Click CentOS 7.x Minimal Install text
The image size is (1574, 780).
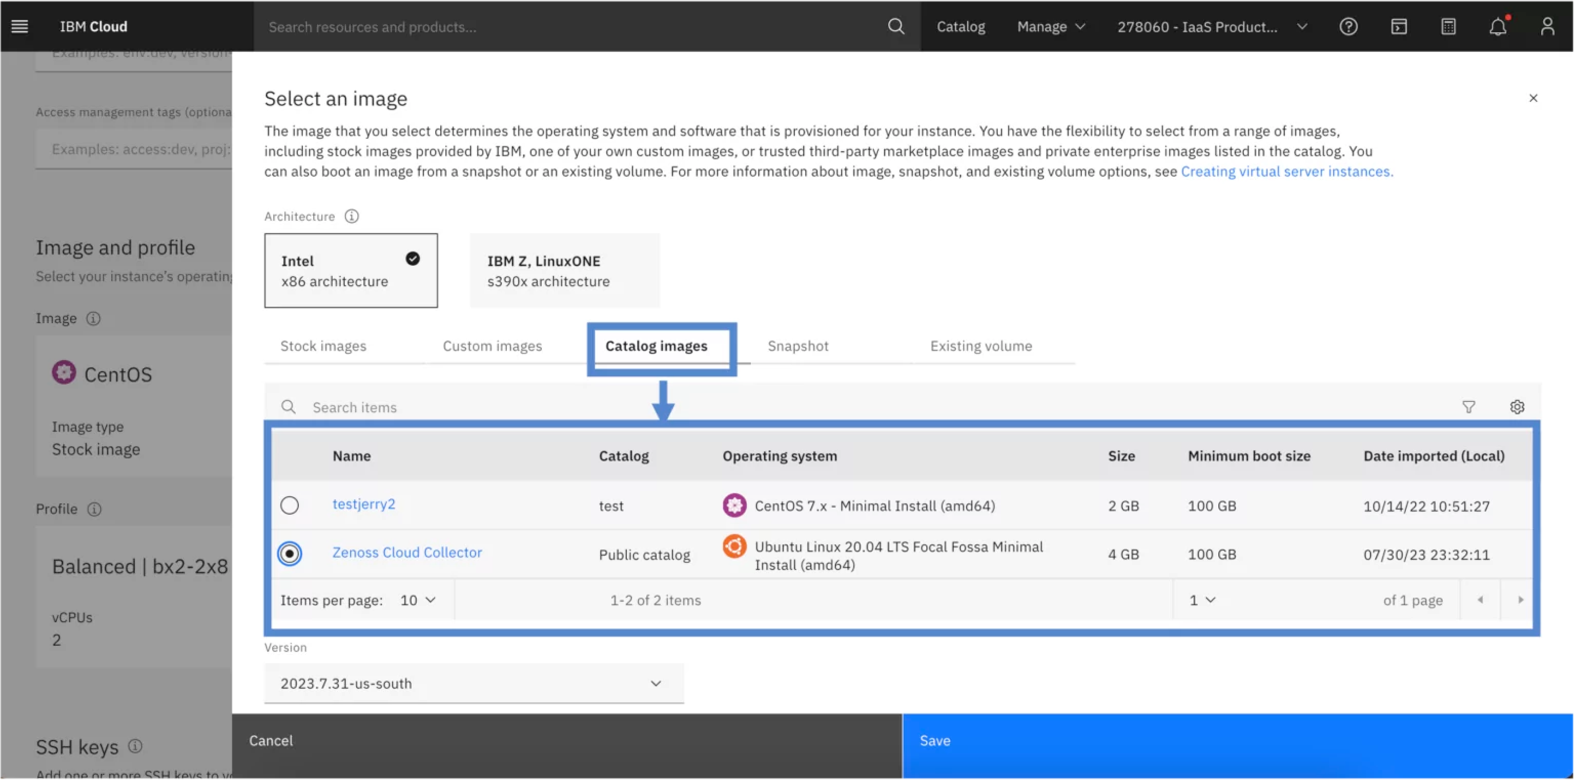click(874, 505)
